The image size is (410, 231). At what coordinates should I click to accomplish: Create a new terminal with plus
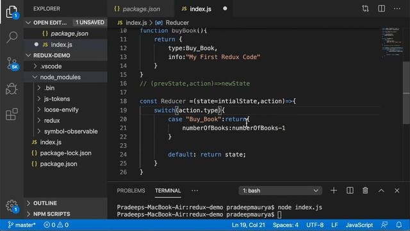(334, 191)
